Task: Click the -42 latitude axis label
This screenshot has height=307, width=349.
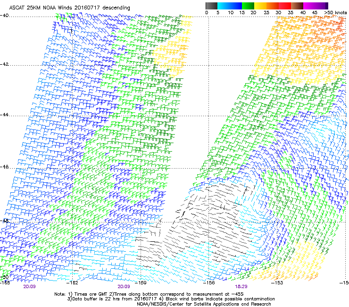Action: click(4, 64)
